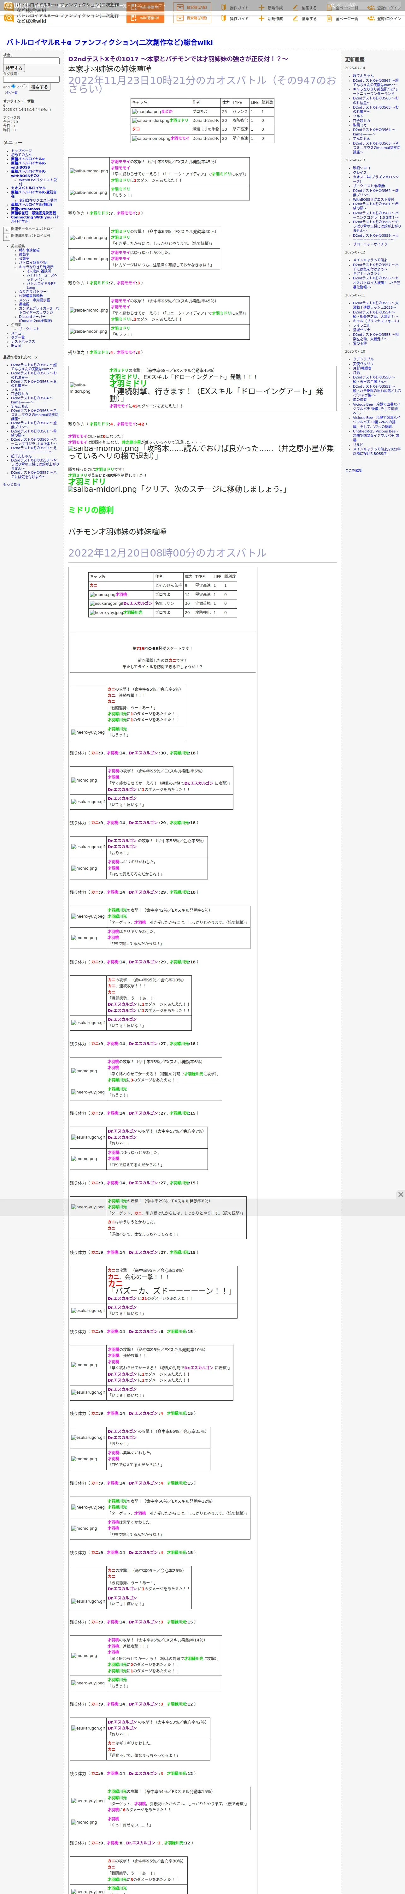
Task: Open グレイス in the update history
Action: click(360, 173)
